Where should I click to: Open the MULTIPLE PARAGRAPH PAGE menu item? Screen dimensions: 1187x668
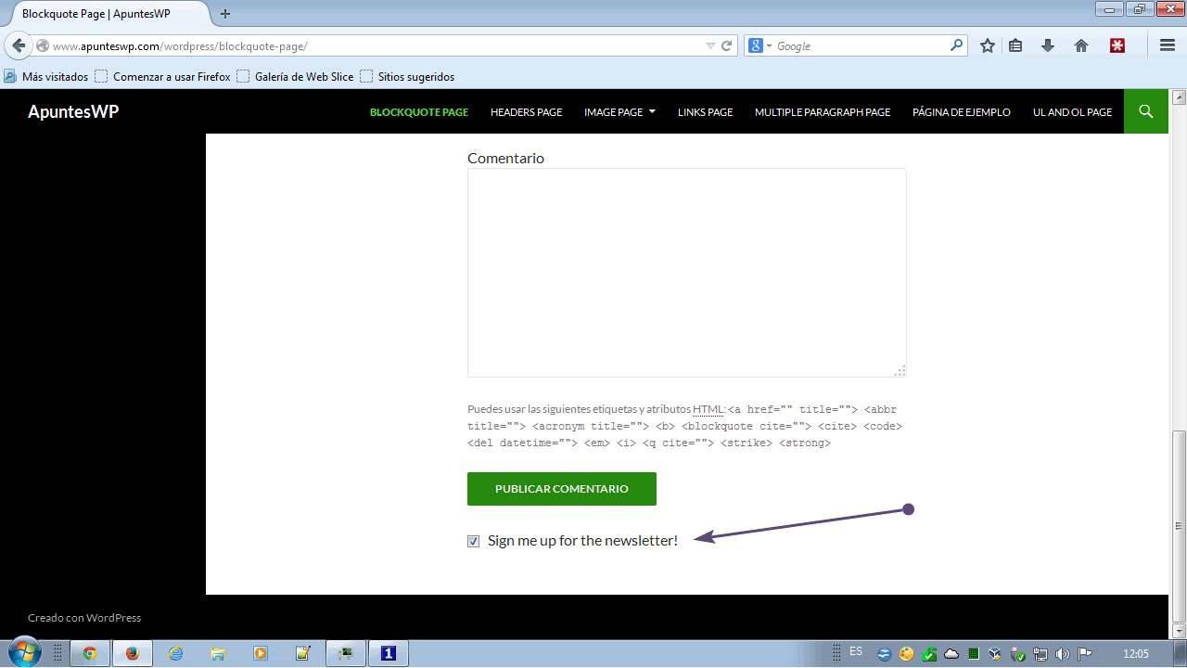click(823, 112)
